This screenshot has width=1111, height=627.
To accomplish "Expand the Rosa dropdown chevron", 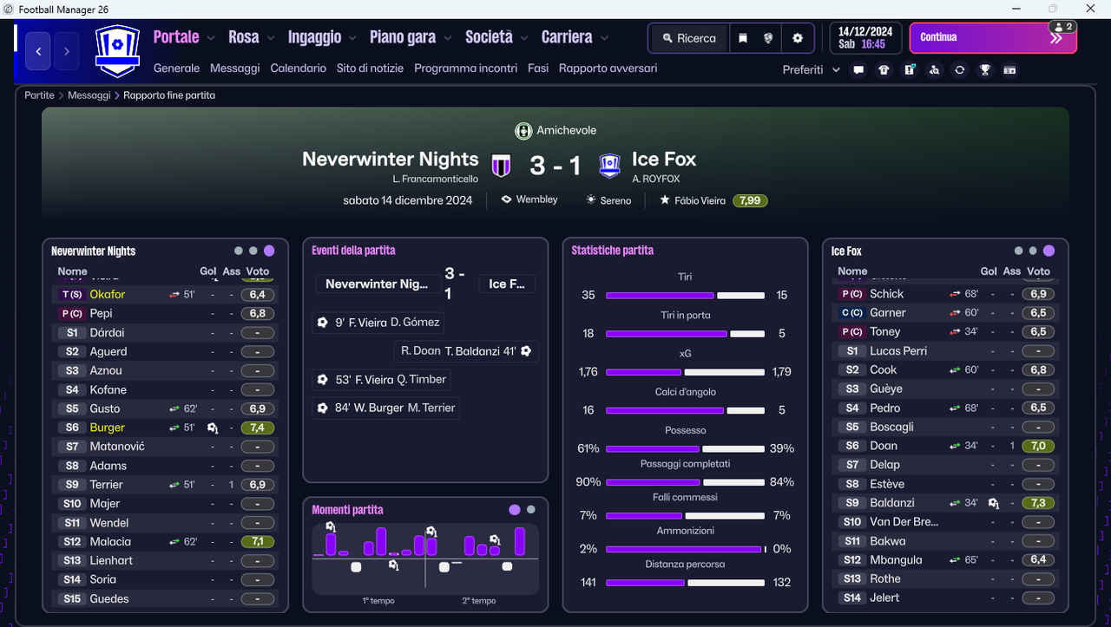I will [x=270, y=38].
